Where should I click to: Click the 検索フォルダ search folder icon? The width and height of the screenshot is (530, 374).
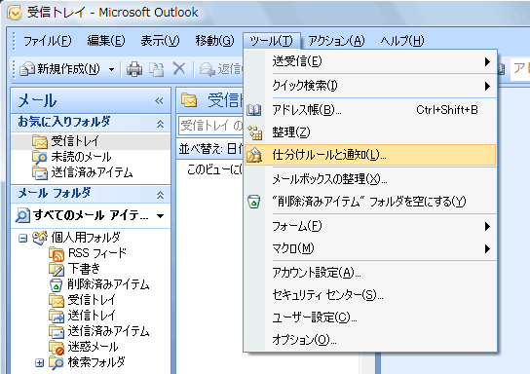click(x=57, y=362)
